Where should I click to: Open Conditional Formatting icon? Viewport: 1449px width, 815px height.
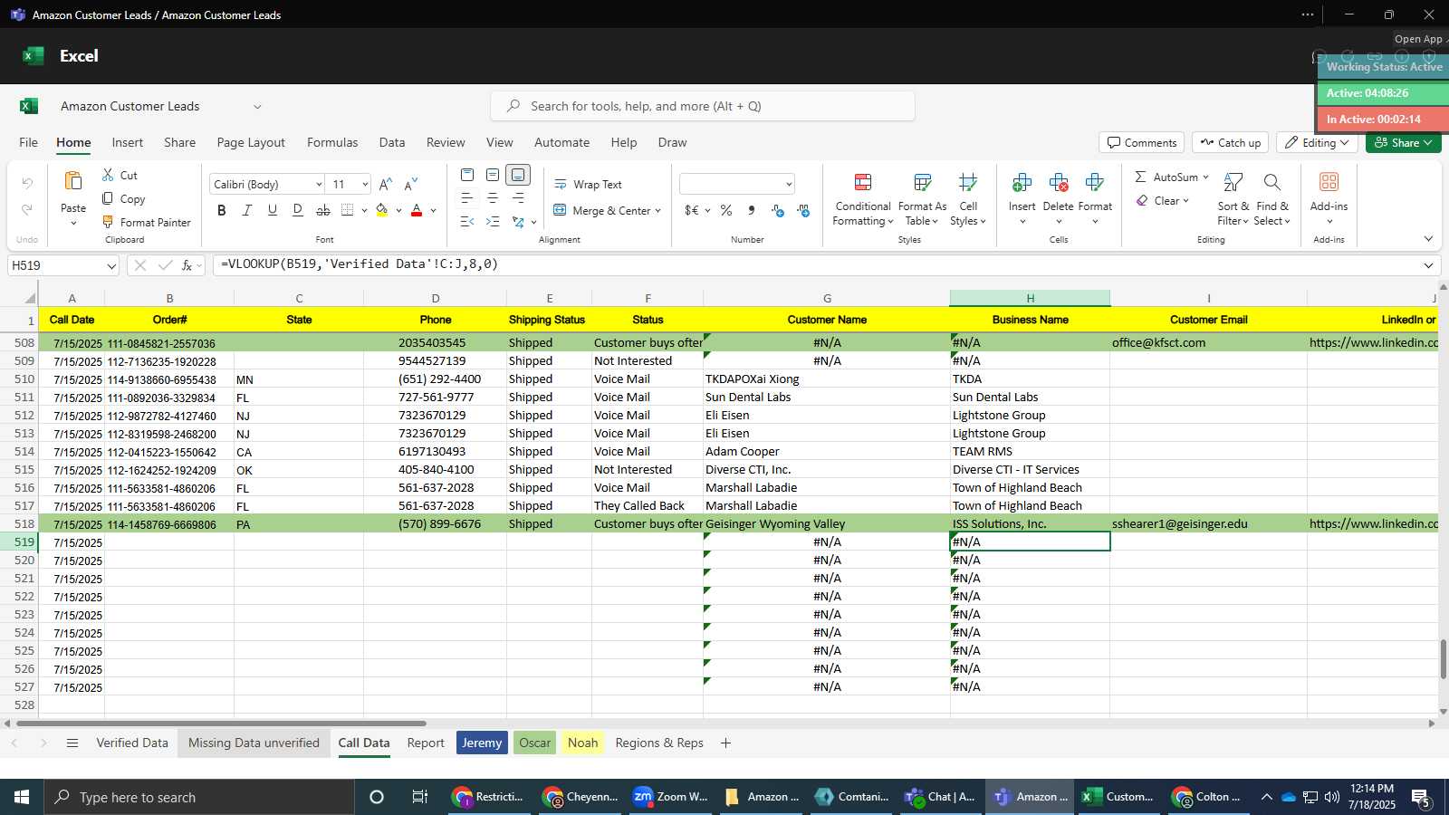pyautogui.click(x=863, y=183)
